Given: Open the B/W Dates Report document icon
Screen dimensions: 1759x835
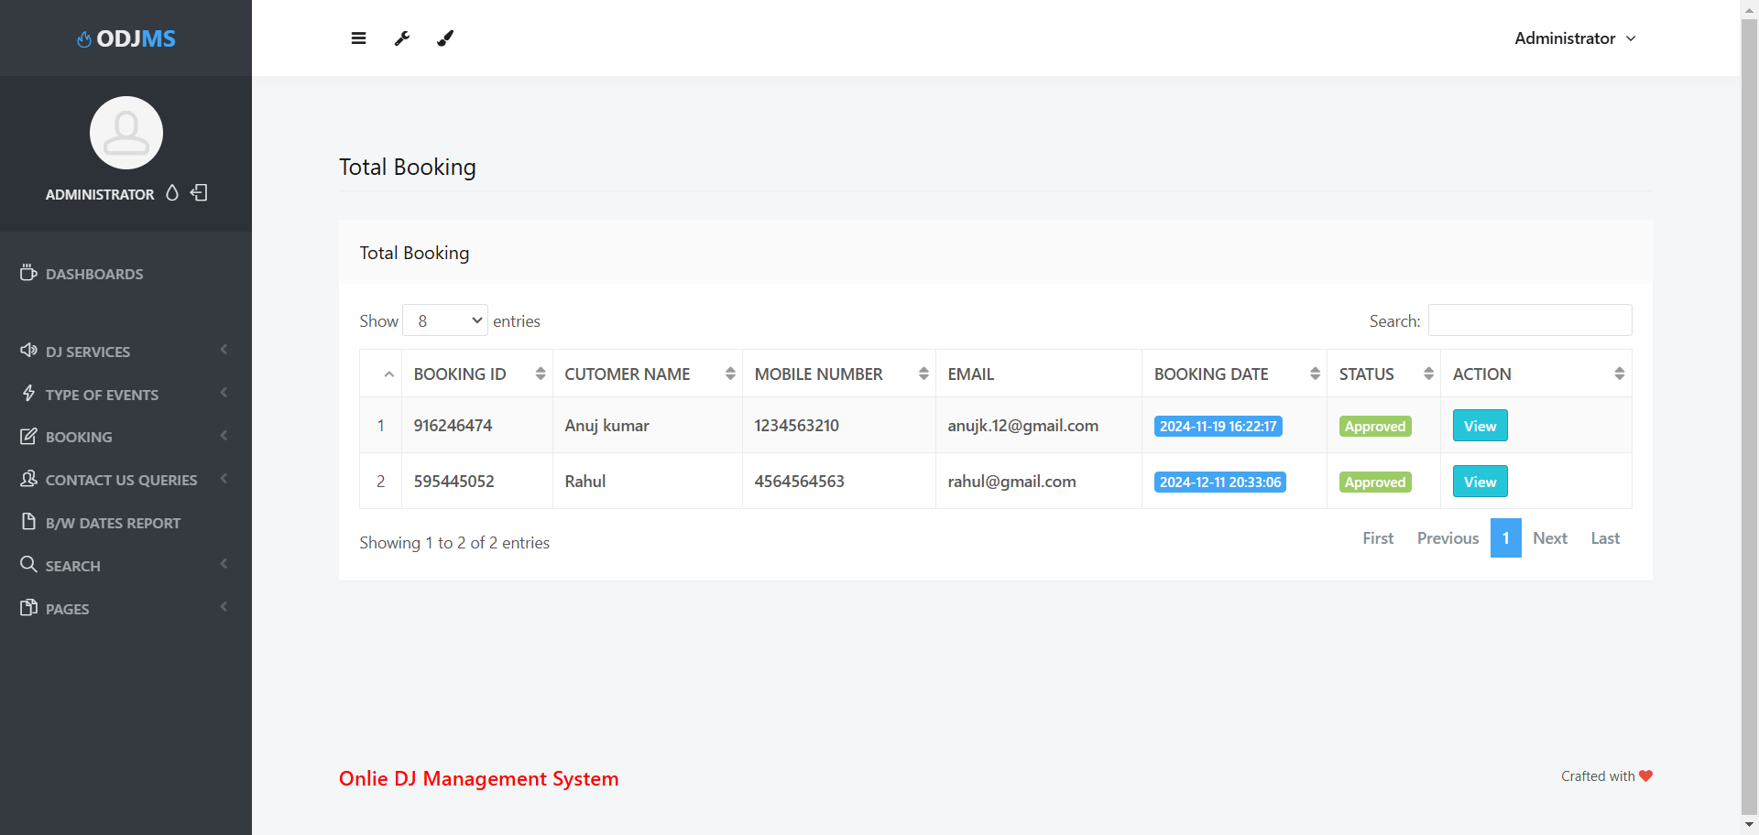Looking at the screenshot, I should [27, 521].
